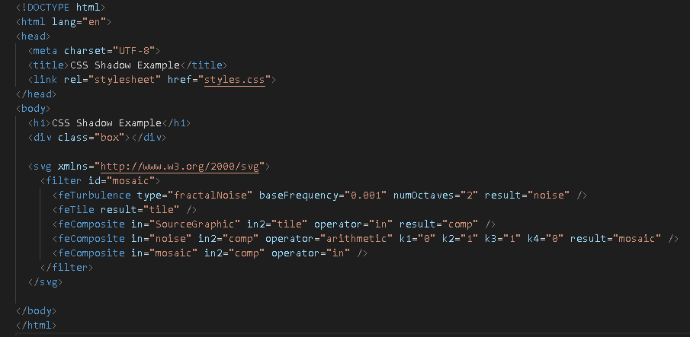Image resolution: width=690 pixels, height=337 pixels.
Task: Place cursor in the DOCTYPE html line
Action: tap(60, 8)
